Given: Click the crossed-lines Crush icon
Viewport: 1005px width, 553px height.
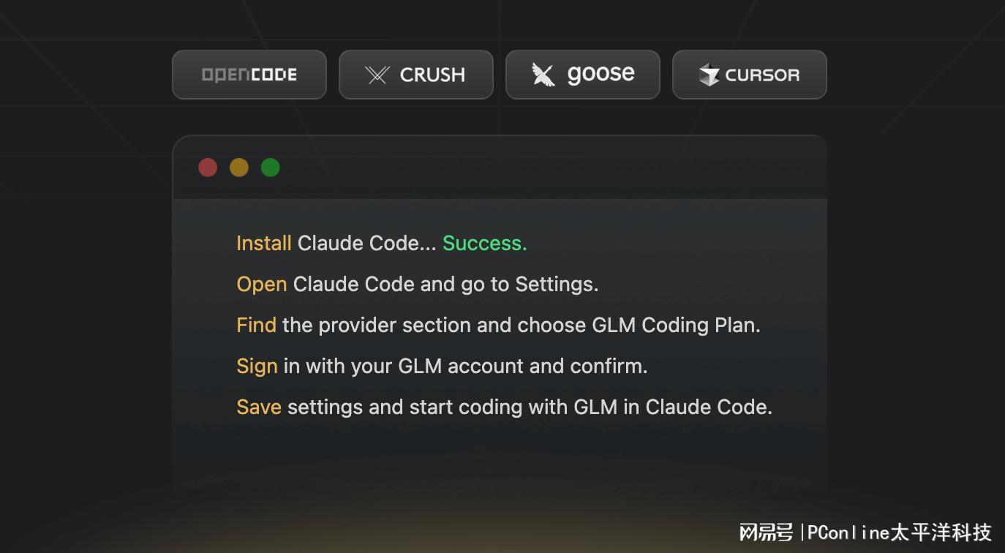Looking at the screenshot, I should (x=377, y=75).
